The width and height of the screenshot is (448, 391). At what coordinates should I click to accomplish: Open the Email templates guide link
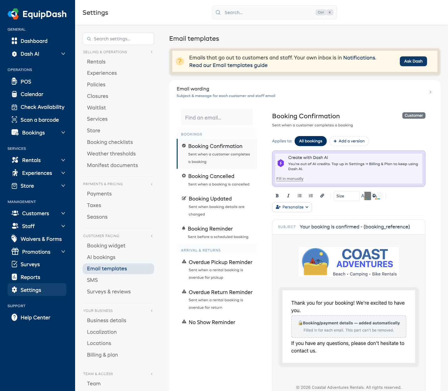[228, 65]
